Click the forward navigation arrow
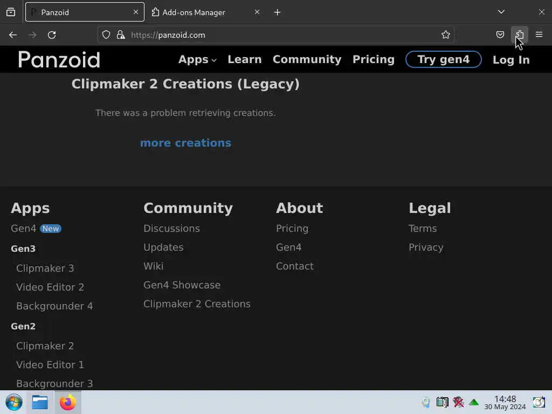 click(x=32, y=35)
